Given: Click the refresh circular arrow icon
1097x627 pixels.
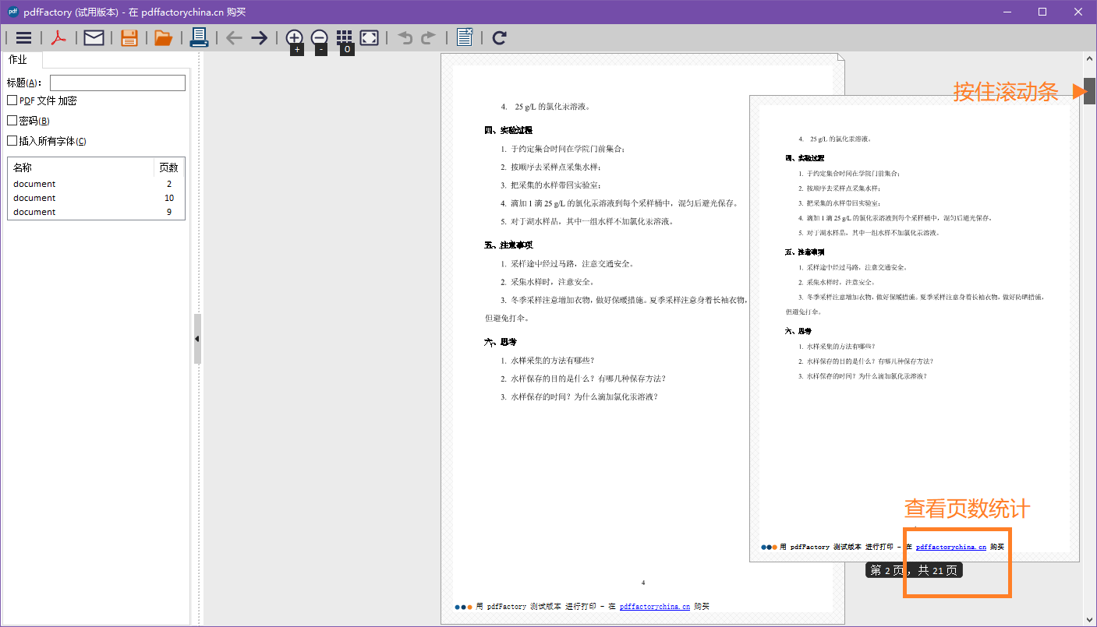Looking at the screenshot, I should (500, 37).
